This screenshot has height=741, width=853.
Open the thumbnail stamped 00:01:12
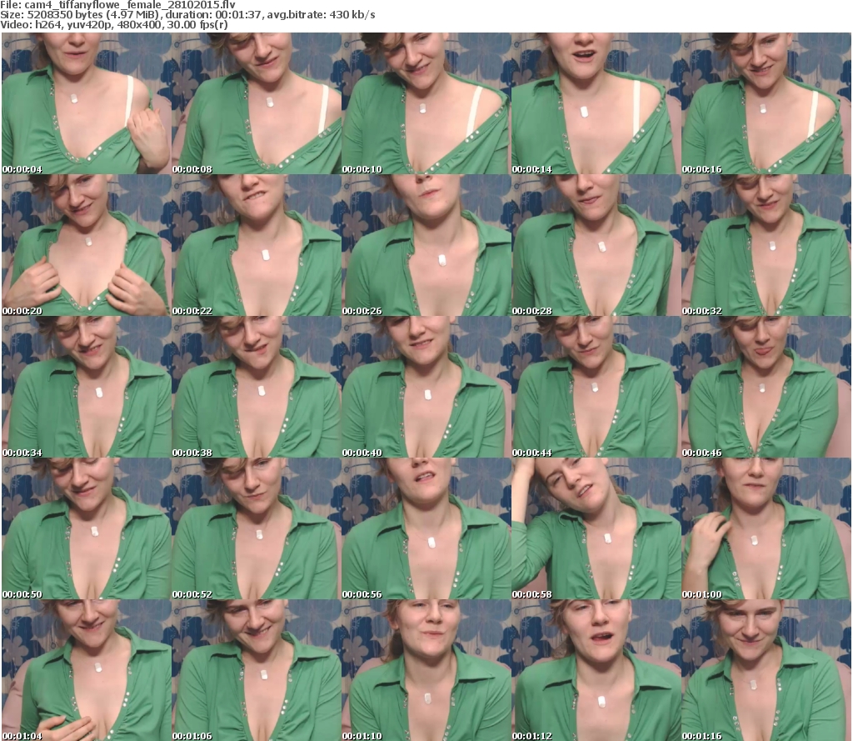tap(596, 670)
